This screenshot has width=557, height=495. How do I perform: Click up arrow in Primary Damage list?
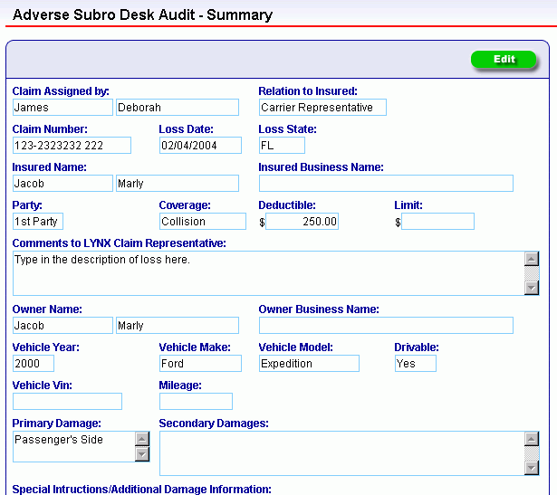142,439
